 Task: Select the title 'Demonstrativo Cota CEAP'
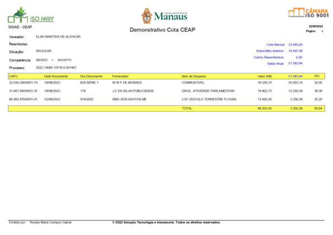tap(162, 30)
